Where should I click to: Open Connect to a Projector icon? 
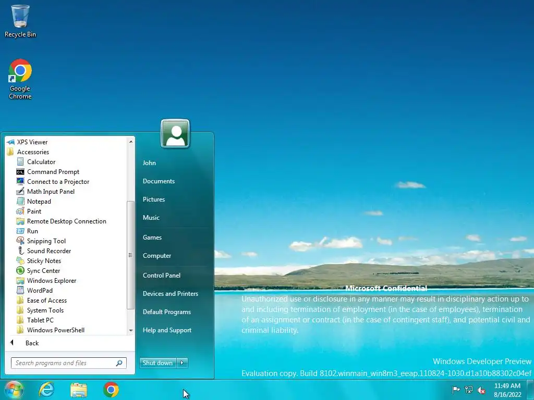tap(20, 182)
